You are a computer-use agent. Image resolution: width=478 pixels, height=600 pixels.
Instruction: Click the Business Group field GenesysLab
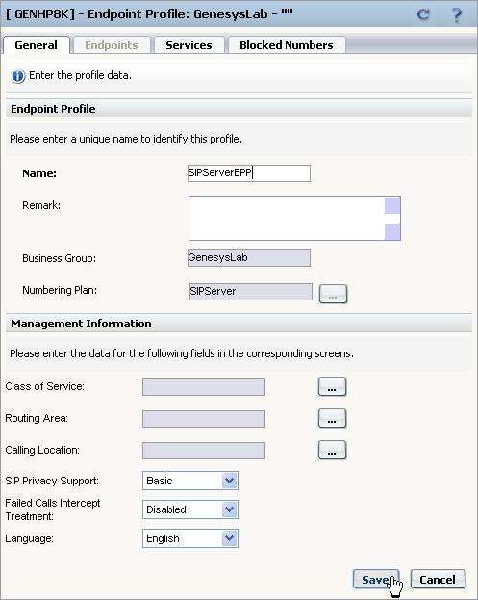(249, 258)
